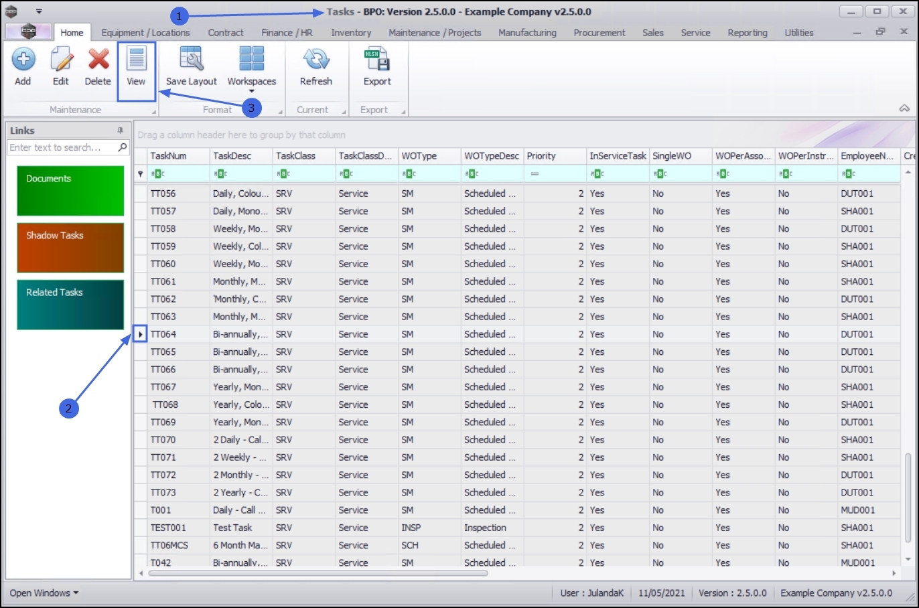Click the Save Layout icon
919x608 pixels.
pyautogui.click(x=192, y=60)
